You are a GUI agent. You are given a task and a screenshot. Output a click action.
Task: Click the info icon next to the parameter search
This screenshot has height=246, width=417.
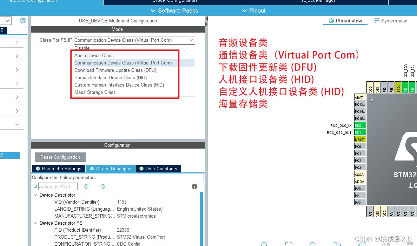point(194,186)
